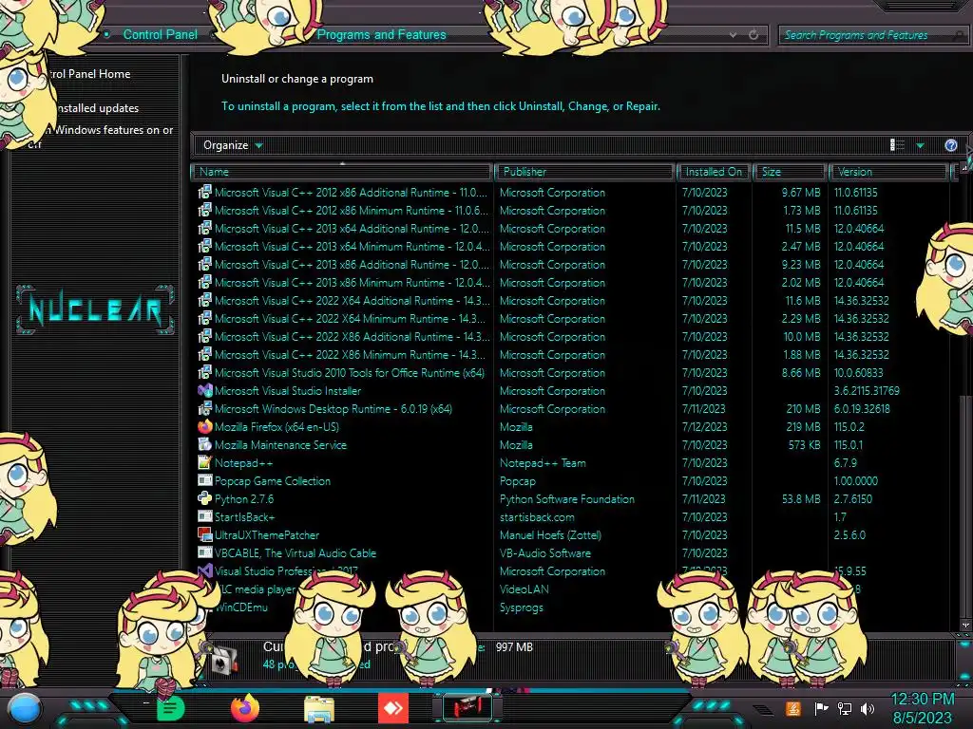The height and width of the screenshot is (729, 973).
Task: Select Visual Studio 2010 Tools for Office Runtime
Action: click(350, 372)
